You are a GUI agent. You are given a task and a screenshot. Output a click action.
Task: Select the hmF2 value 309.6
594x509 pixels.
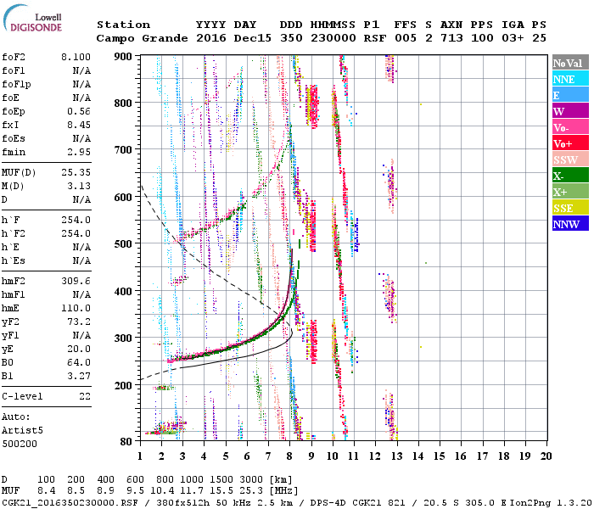(x=76, y=281)
